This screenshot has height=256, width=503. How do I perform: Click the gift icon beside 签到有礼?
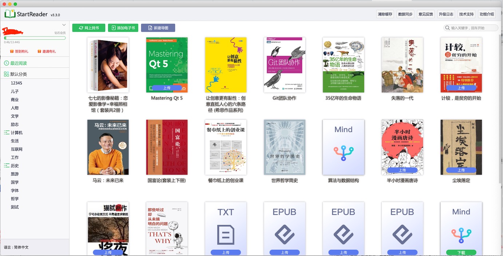[x=12, y=51]
